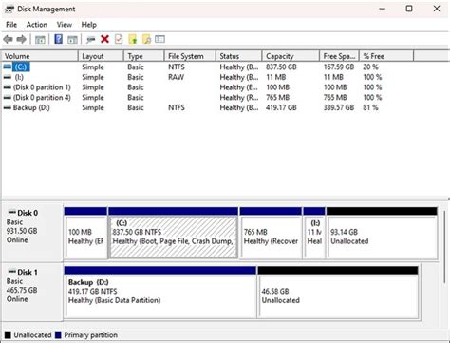Click drive icon beside Backup (D:) row

click(x=8, y=107)
